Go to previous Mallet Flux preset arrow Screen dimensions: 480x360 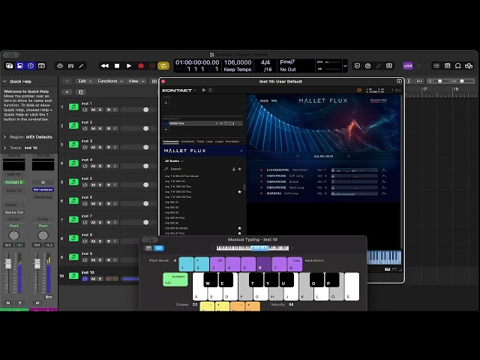click(298, 156)
